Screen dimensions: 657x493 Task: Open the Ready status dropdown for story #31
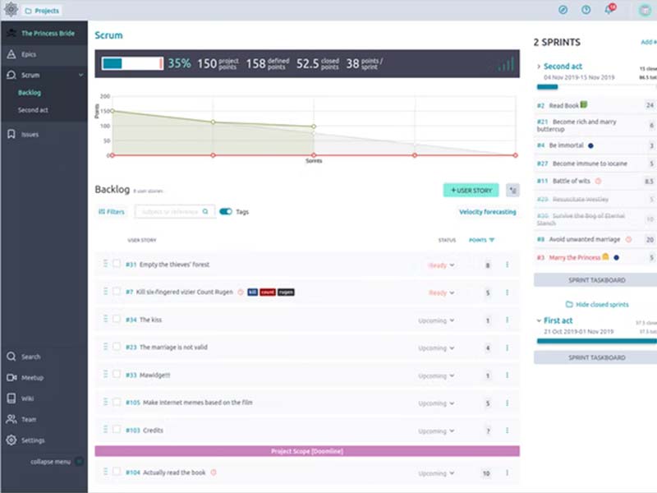pos(441,265)
